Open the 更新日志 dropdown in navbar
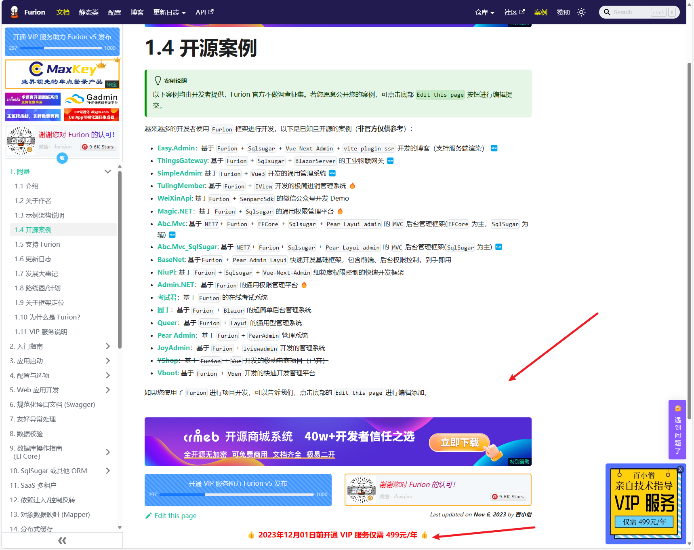694x550 pixels. click(170, 12)
